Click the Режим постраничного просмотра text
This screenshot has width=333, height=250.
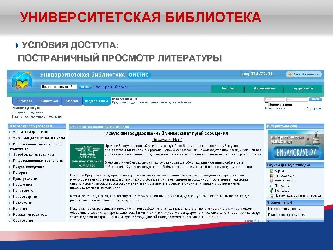coord(37,117)
